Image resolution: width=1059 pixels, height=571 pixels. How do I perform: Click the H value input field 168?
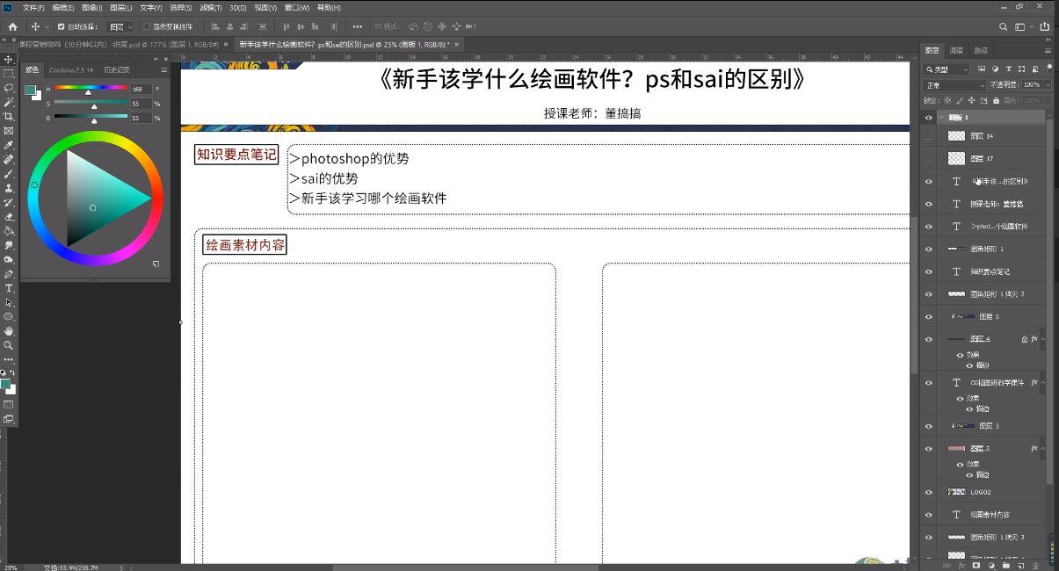click(x=141, y=89)
